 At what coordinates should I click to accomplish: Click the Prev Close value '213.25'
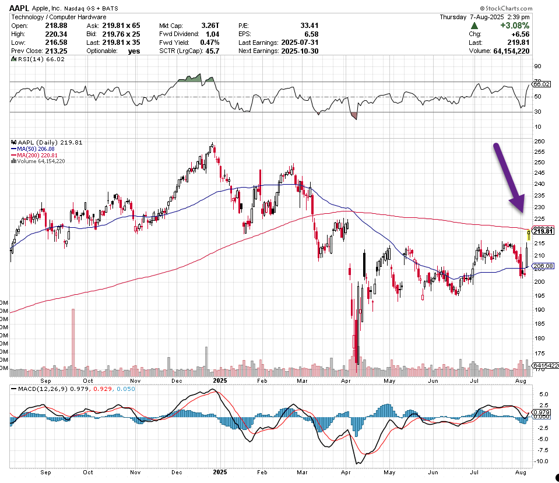56,51
